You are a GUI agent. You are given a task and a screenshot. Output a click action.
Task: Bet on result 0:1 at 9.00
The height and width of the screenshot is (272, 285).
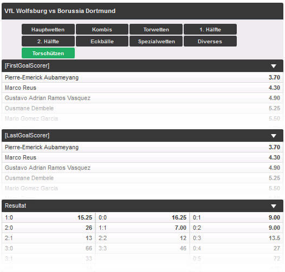(236, 217)
